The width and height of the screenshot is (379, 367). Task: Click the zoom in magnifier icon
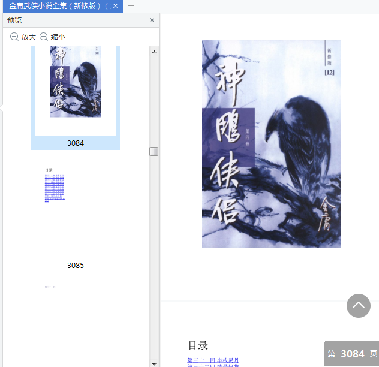click(x=14, y=37)
